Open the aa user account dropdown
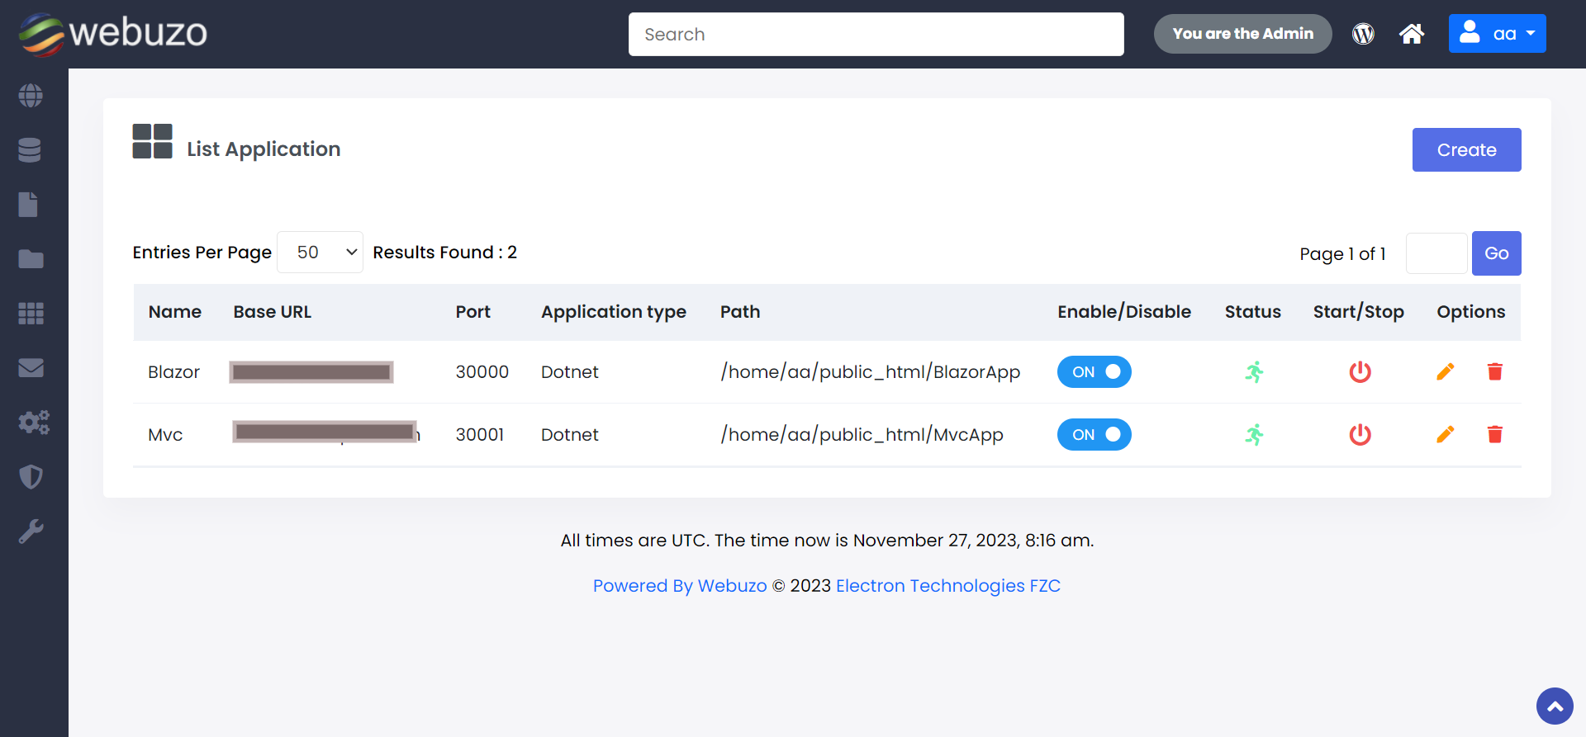The image size is (1586, 737). [x=1496, y=34]
